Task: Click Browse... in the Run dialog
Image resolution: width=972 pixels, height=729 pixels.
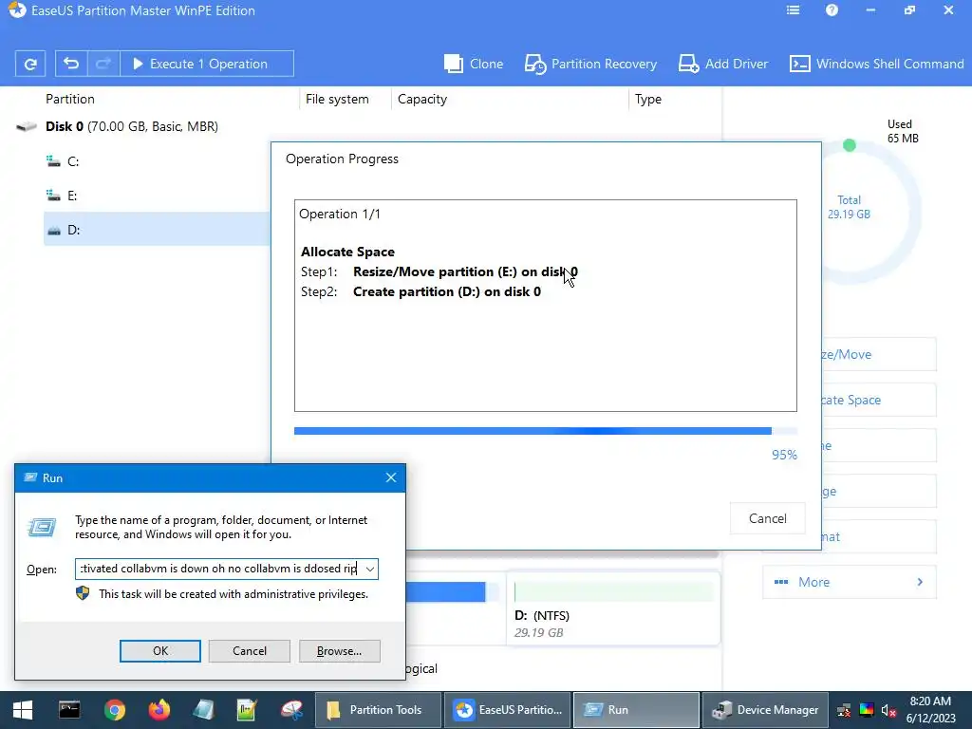Action: point(339,651)
